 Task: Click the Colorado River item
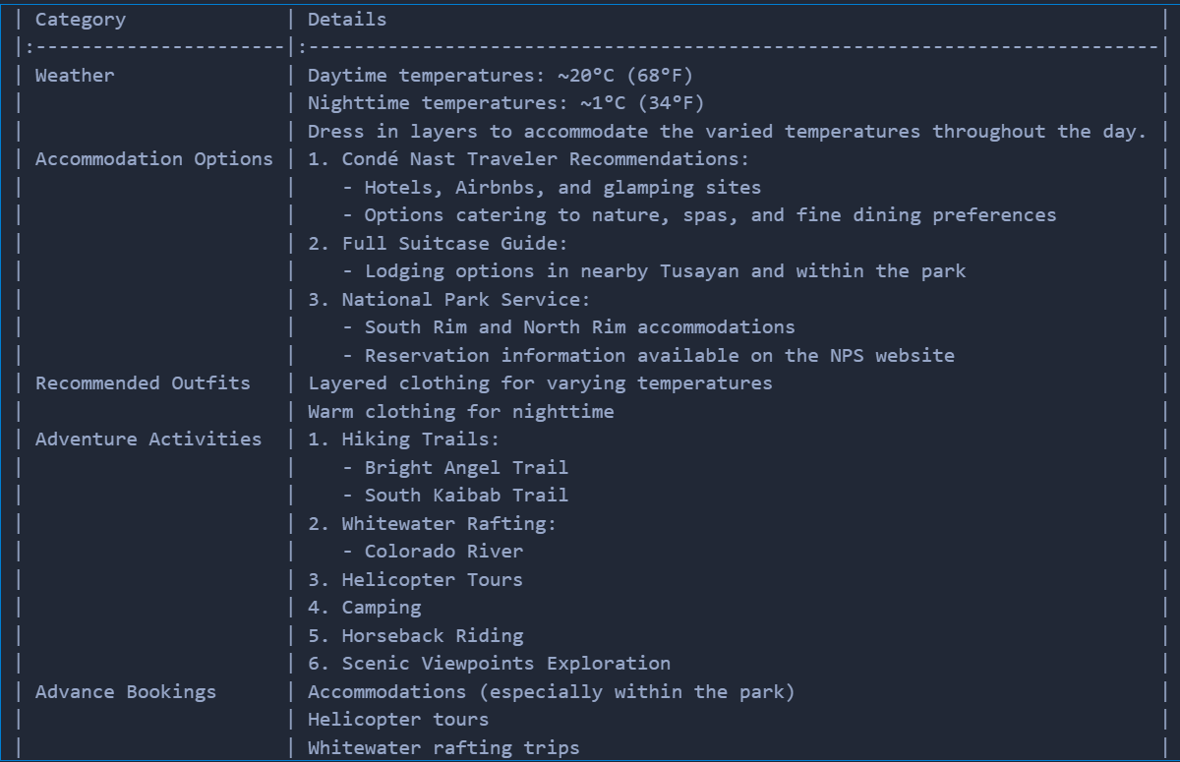coord(443,552)
